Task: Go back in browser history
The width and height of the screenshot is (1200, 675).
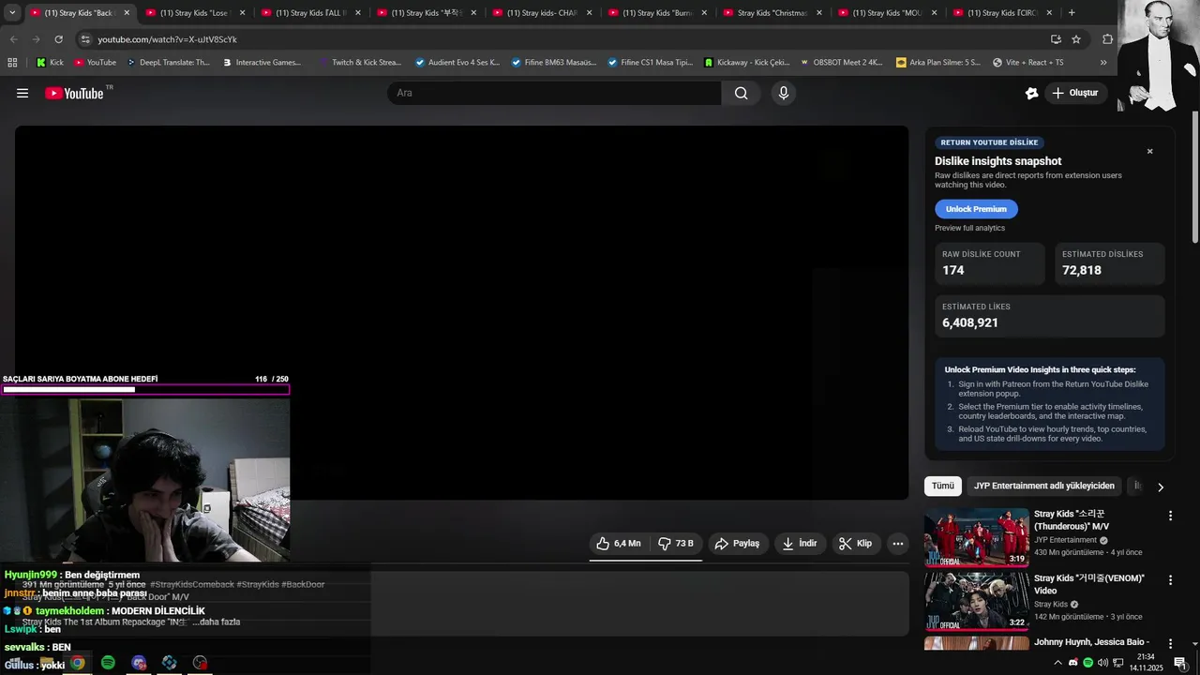Action: tap(13, 39)
